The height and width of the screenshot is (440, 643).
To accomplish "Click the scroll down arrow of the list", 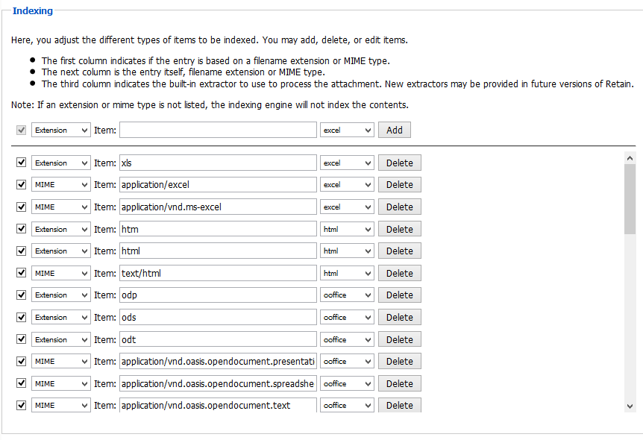I will pyautogui.click(x=630, y=406).
